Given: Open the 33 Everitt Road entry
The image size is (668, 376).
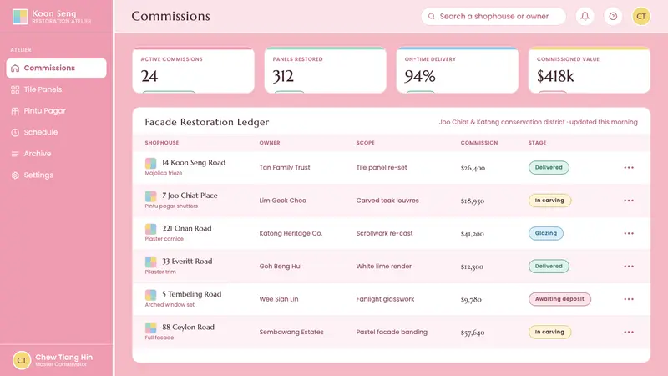Looking at the screenshot, I should [x=187, y=262].
